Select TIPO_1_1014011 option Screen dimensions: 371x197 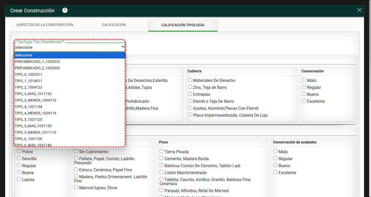click(x=69, y=81)
